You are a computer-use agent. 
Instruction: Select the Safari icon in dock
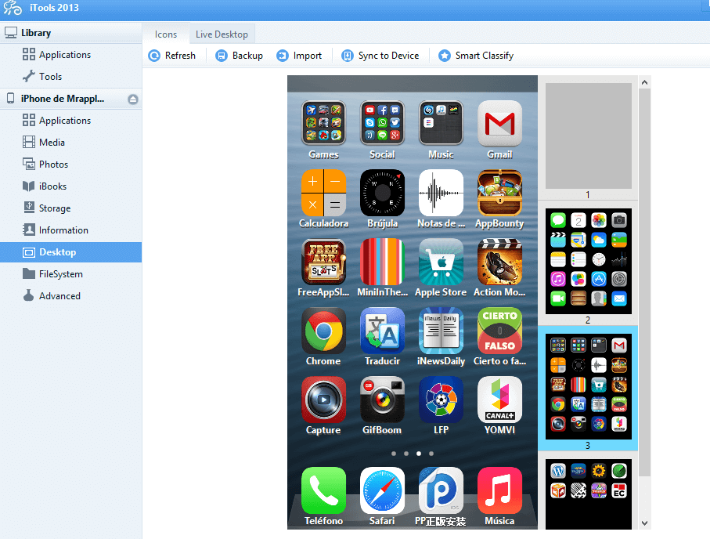[382, 491]
